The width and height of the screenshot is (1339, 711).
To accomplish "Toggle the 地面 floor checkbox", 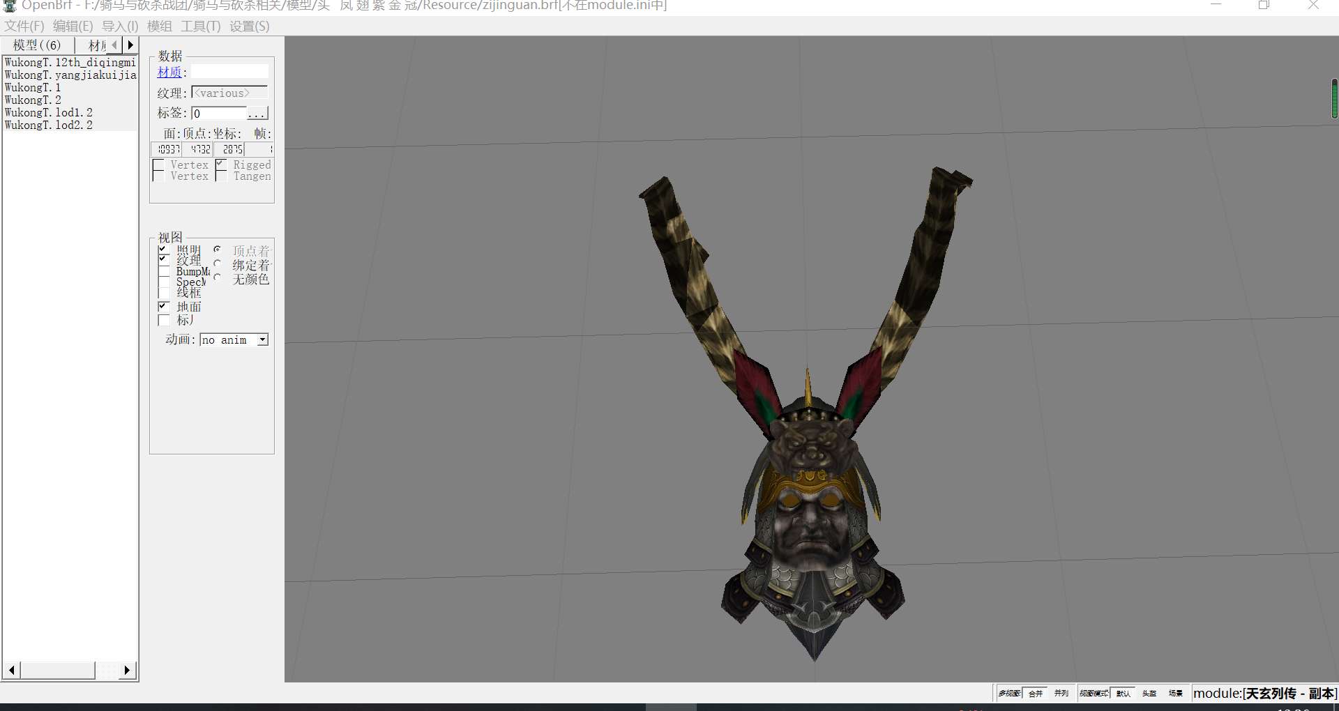I will [x=163, y=307].
